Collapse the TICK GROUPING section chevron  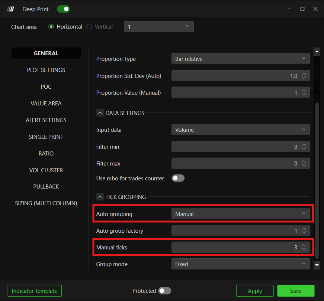[100, 197]
